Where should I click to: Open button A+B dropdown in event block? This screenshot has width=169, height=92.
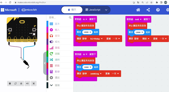tap(138, 19)
